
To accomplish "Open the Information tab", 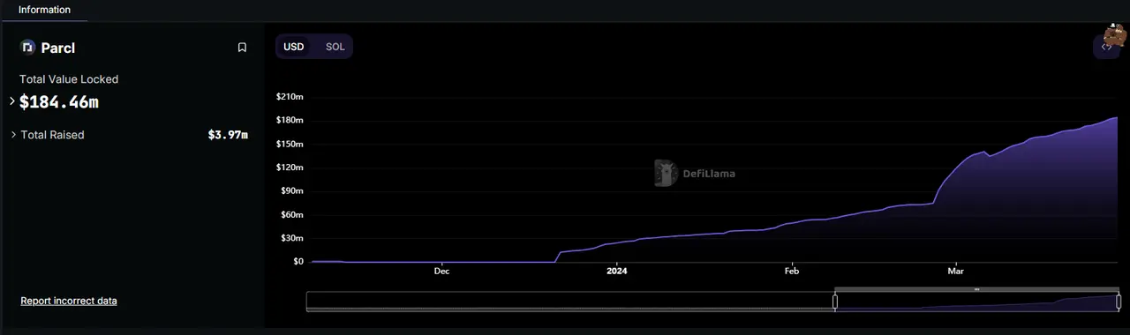I will click(x=44, y=10).
